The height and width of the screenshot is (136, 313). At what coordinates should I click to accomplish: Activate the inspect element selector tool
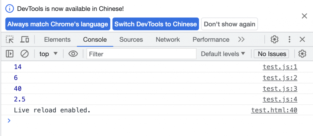[x=10, y=40]
